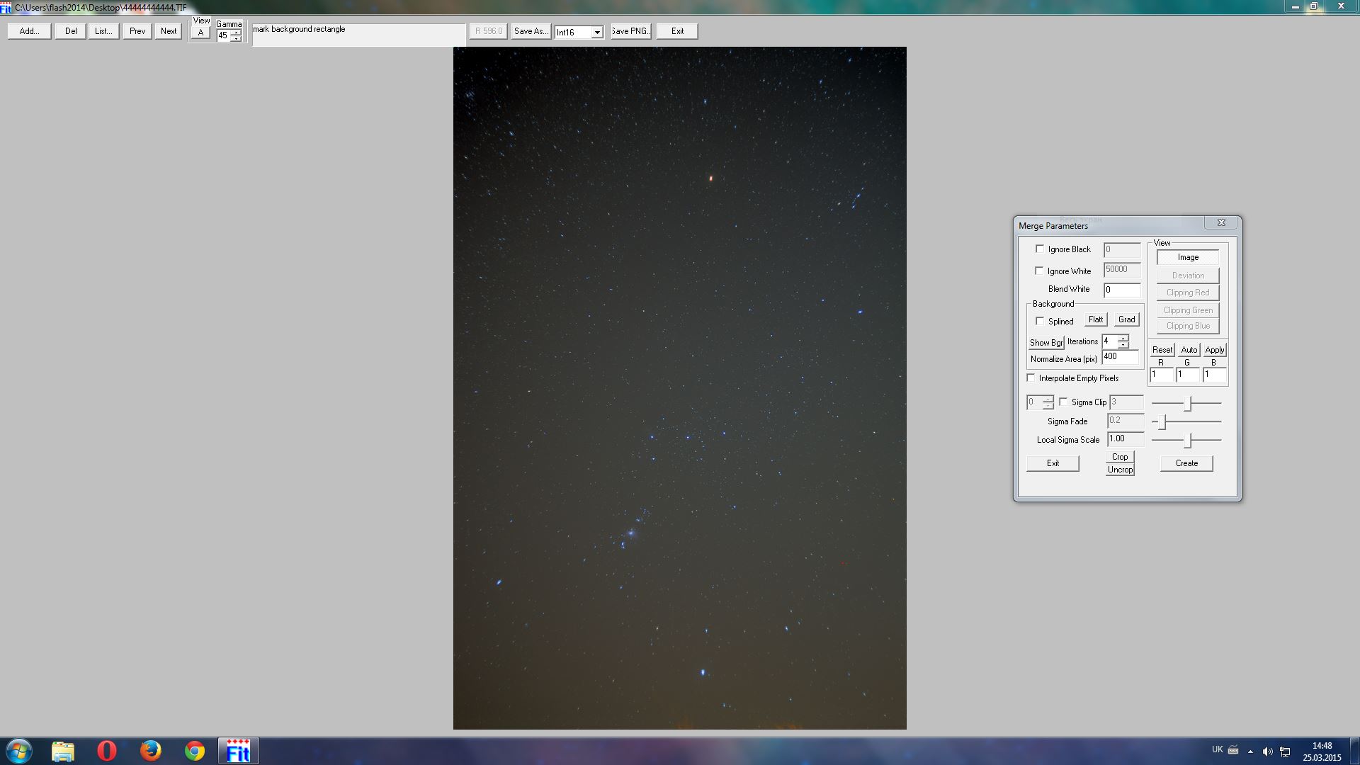Click the Windows Start orb
This screenshot has width=1360, height=765.
pyautogui.click(x=19, y=751)
